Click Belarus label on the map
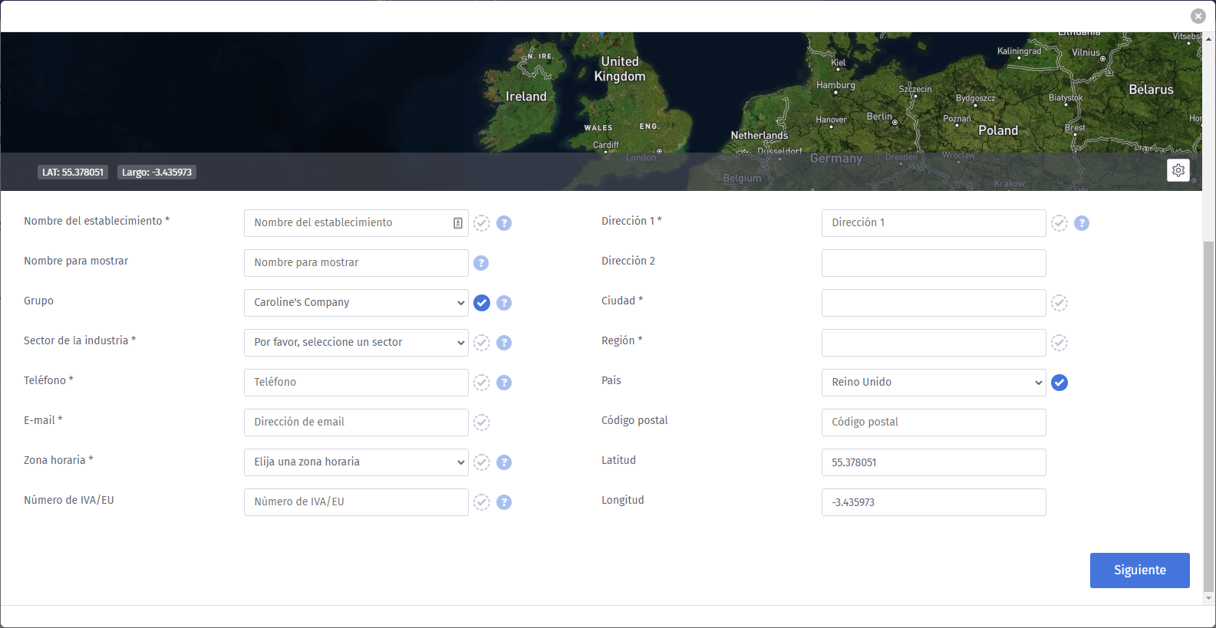Image resolution: width=1216 pixels, height=628 pixels. click(1151, 90)
